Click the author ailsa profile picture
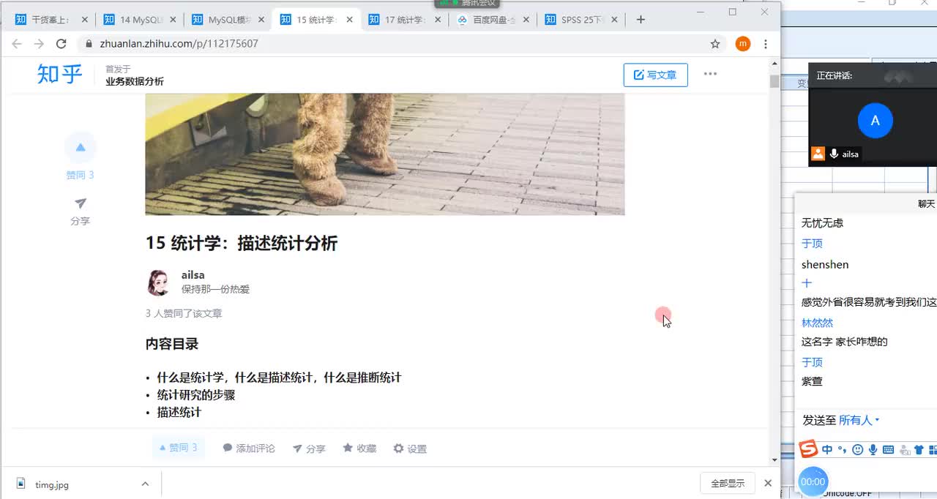Viewport: 937px width, 499px height. coord(159,282)
